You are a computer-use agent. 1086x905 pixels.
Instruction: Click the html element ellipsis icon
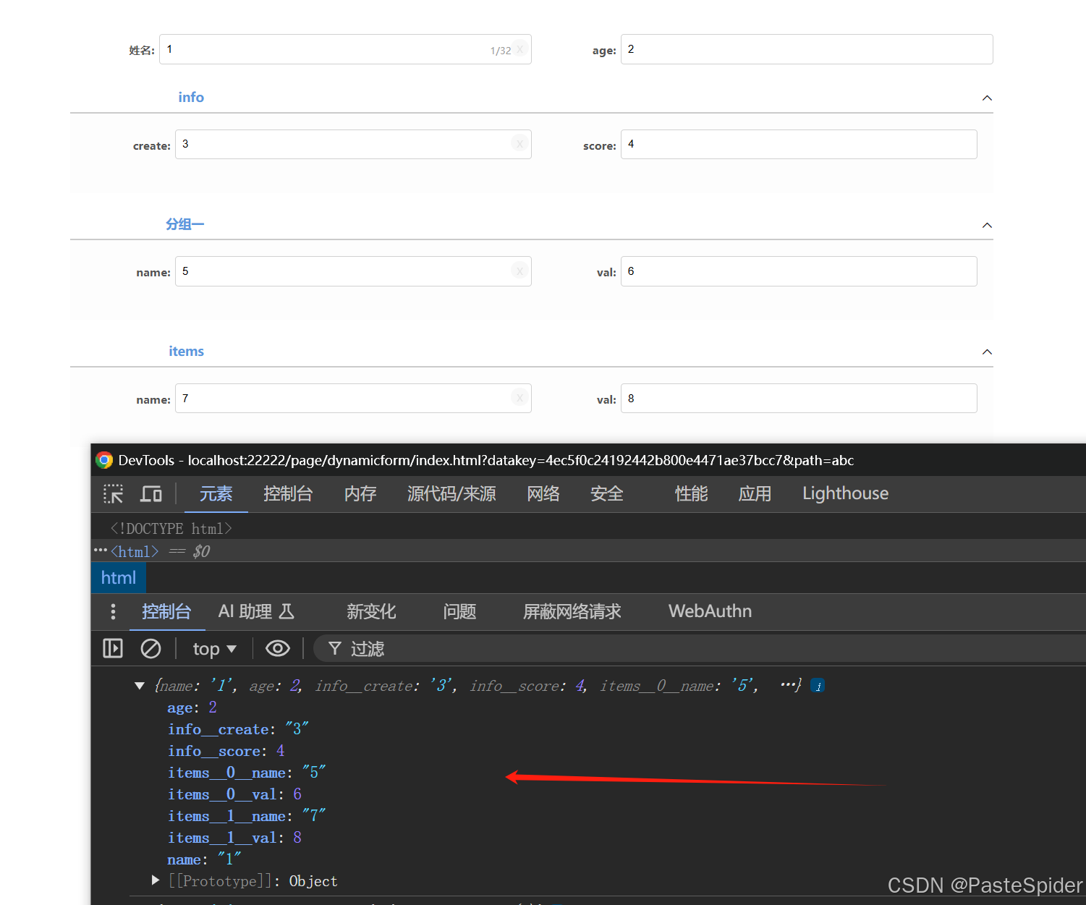click(101, 551)
